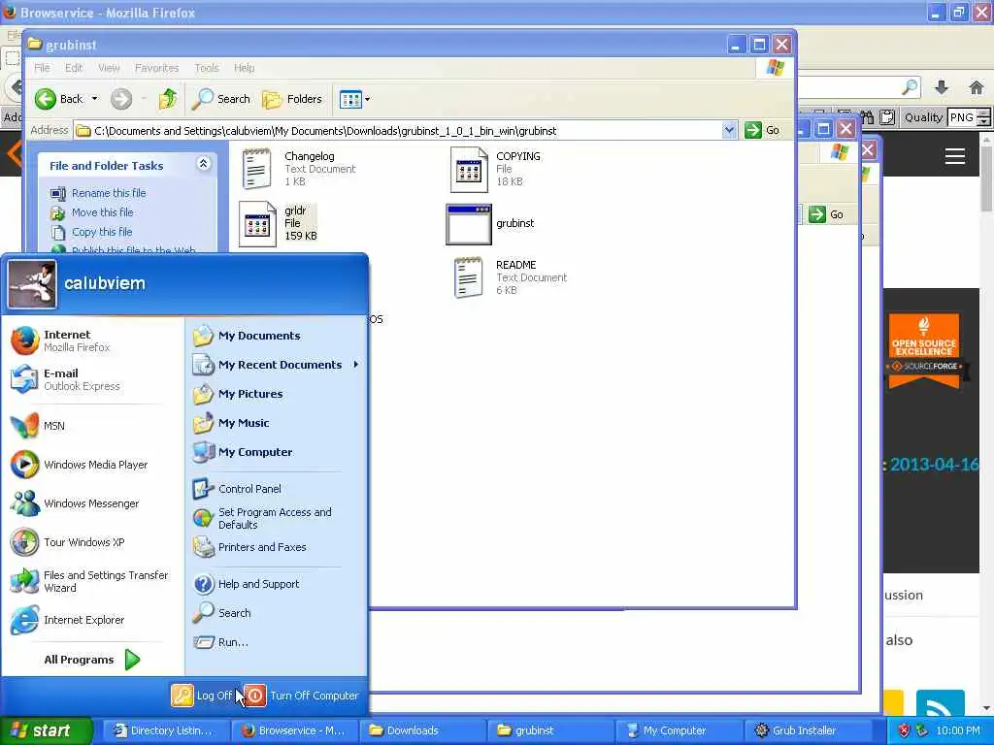This screenshot has height=745, width=994.
Task: Open Printers and Faxes
Action: point(277,547)
